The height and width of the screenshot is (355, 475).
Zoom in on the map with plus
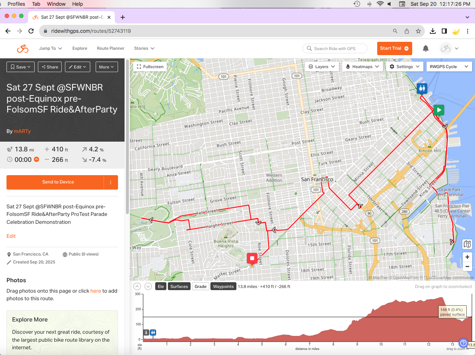tap(467, 257)
